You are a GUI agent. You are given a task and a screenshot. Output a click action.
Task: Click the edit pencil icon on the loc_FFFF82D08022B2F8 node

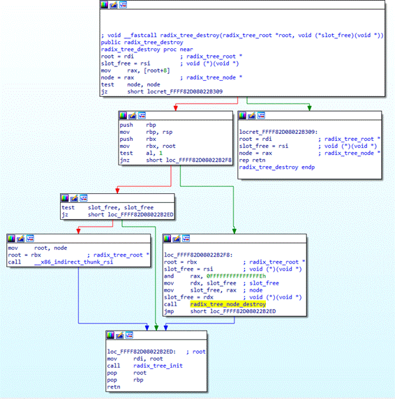point(177,239)
